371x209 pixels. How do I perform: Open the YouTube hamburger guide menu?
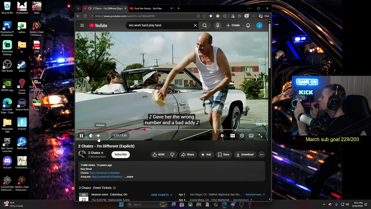click(x=82, y=25)
